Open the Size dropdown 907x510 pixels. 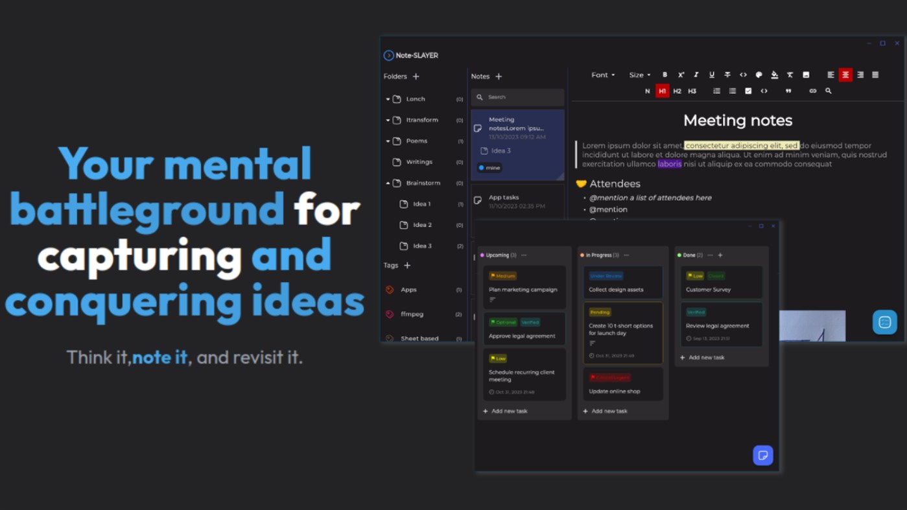click(639, 75)
